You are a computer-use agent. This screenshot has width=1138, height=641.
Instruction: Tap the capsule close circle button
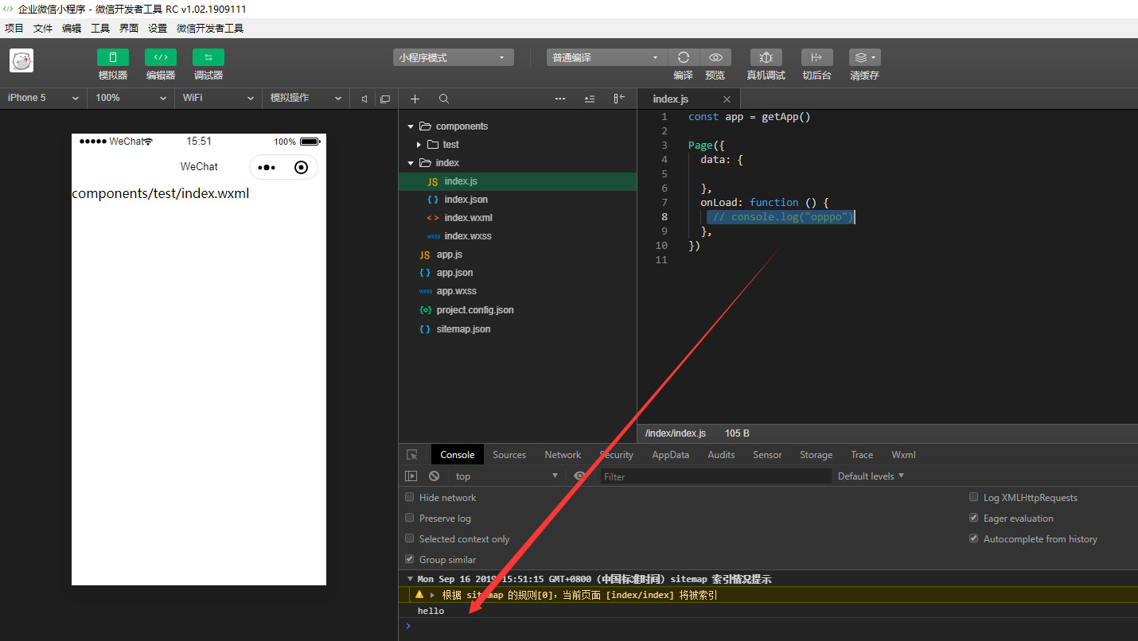pos(301,167)
